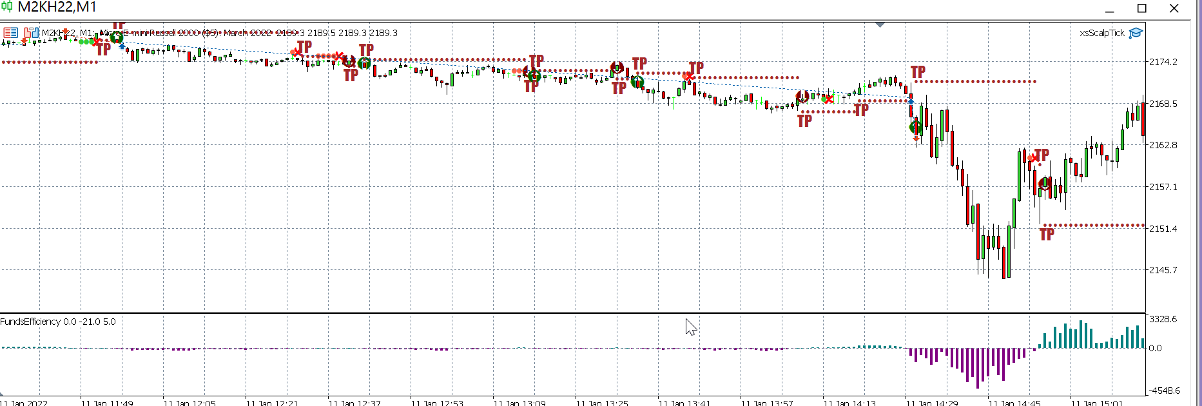Click the 11 Jan 13:41 time label
The image size is (1202, 406).
click(x=684, y=403)
